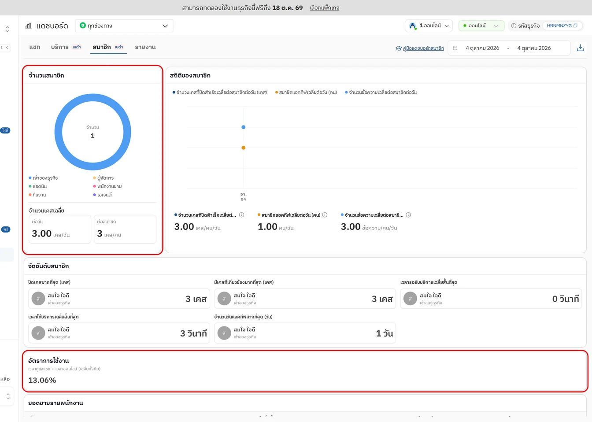Screen dimensions: 592x422
Task: Toggle ทีมงาน legend in donut chart
Action: pos(37,195)
